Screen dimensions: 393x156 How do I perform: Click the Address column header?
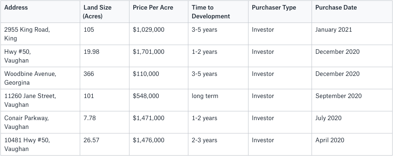pyautogui.click(x=41, y=12)
